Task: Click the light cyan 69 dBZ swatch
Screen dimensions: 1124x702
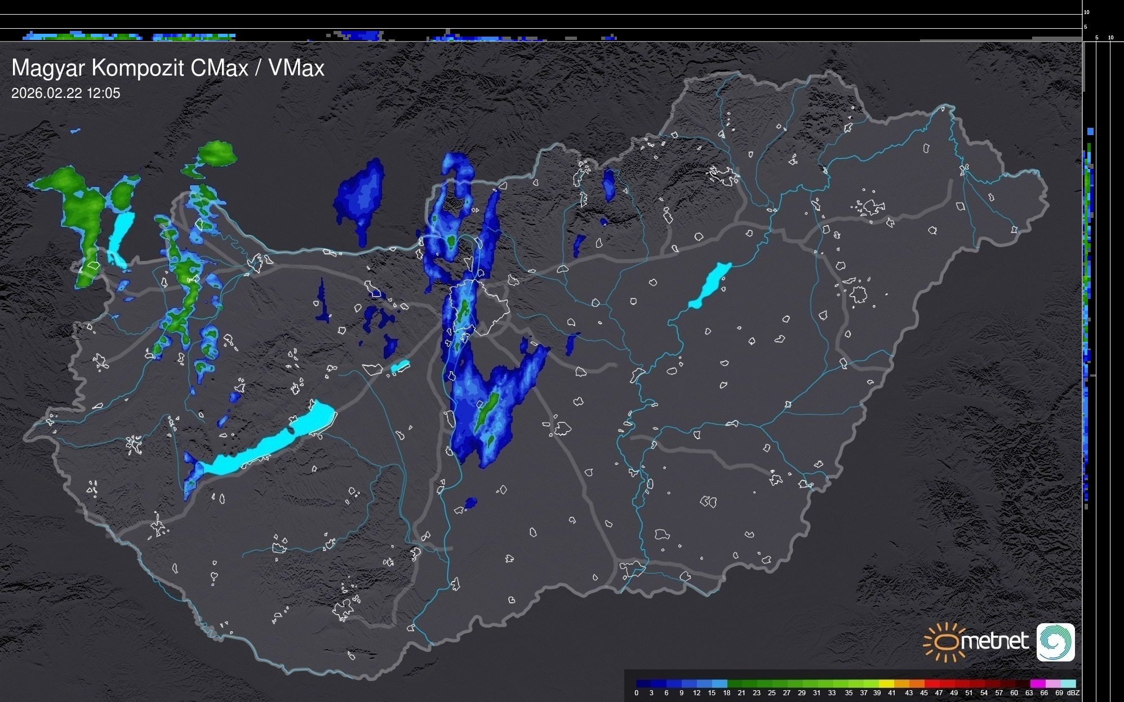Action: [1068, 683]
